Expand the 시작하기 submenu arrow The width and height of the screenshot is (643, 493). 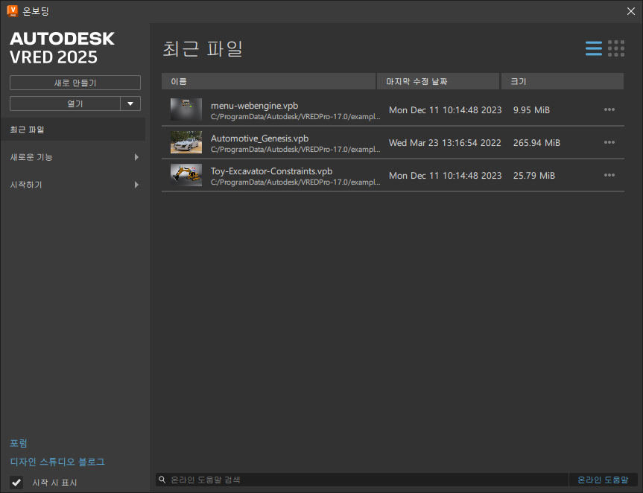pyautogui.click(x=136, y=185)
